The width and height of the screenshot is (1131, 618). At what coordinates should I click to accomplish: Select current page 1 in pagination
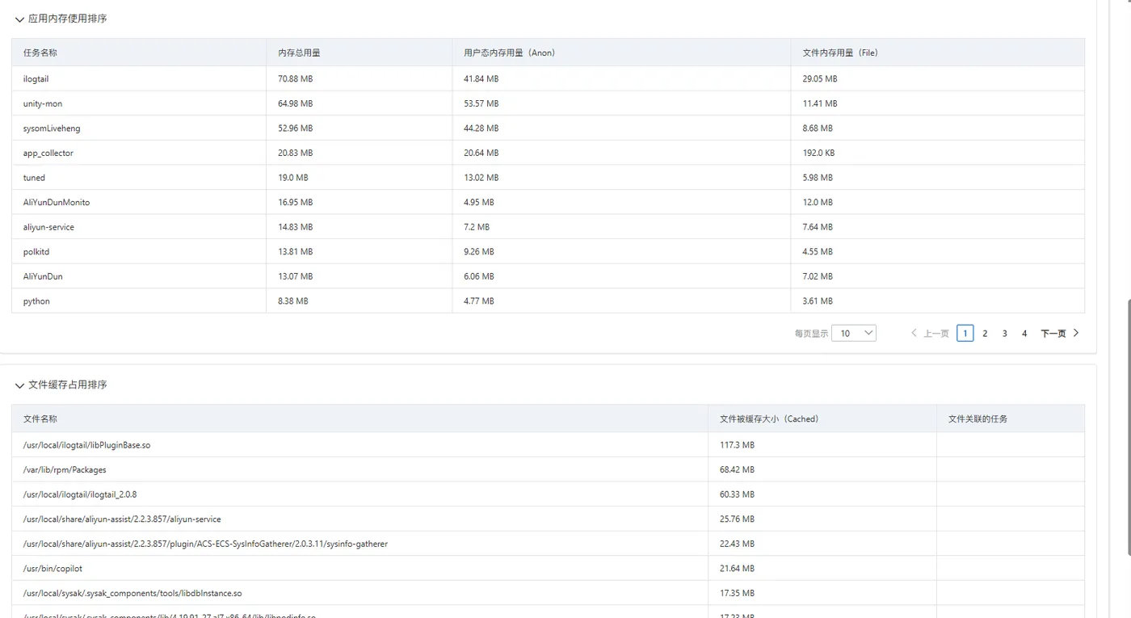965,333
